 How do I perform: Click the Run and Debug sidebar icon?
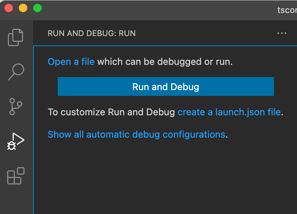pyautogui.click(x=15, y=141)
